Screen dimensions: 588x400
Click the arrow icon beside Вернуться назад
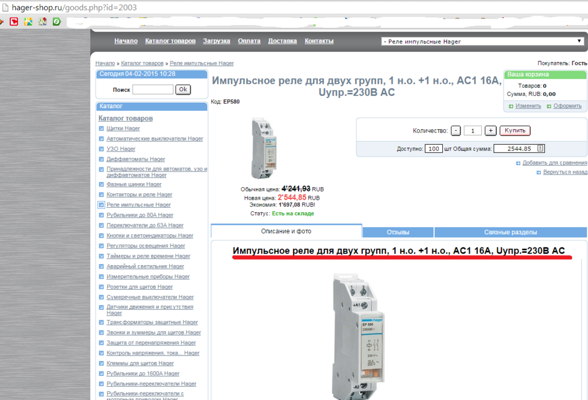tap(539, 172)
